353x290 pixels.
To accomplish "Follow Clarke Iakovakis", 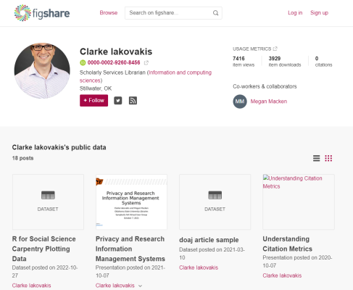I will (94, 101).
